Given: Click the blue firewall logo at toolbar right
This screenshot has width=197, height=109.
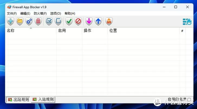Looking at the screenshot, I should (187, 22).
